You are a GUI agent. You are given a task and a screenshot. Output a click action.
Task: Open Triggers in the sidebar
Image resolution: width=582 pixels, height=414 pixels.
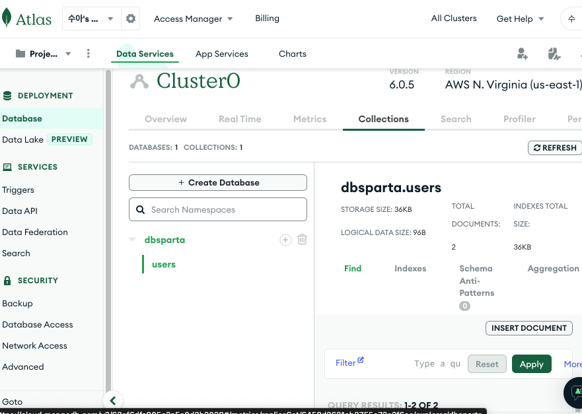click(18, 190)
